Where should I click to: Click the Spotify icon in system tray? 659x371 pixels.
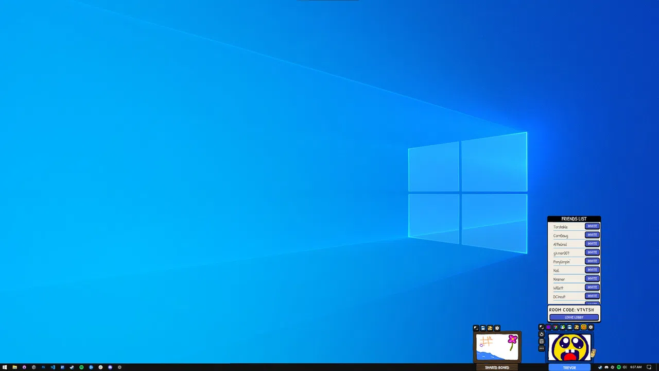click(x=619, y=367)
